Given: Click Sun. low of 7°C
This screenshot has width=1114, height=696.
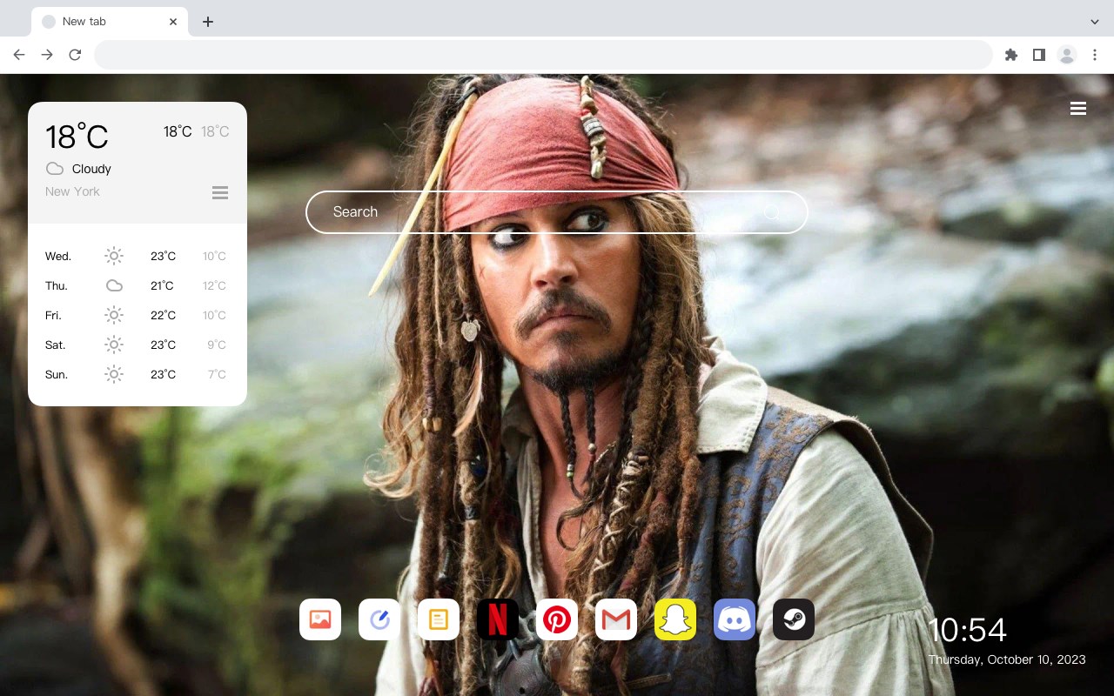Looking at the screenshot, I should point(217,374).
